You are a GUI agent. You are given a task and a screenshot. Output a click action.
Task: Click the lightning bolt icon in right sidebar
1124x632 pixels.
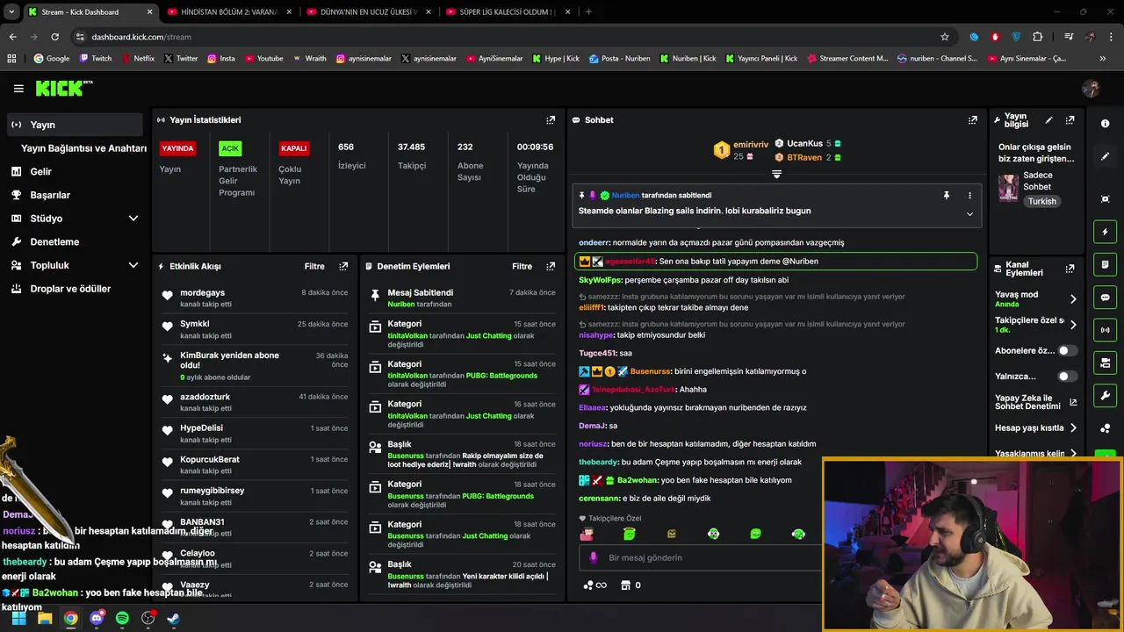pyautogui.click(x=1106, y=232)
